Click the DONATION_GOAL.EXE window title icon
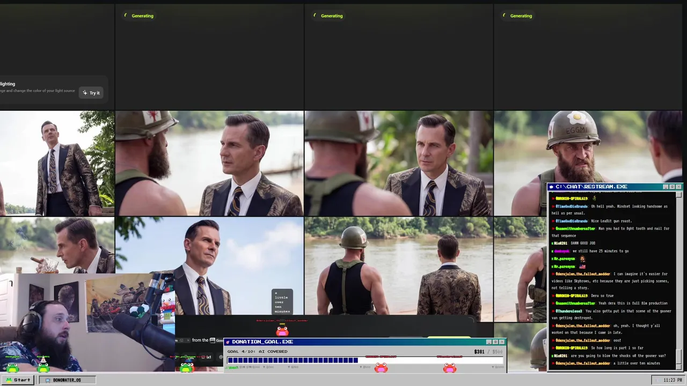Viewport: 687px width, 386px height. point(228,342)
